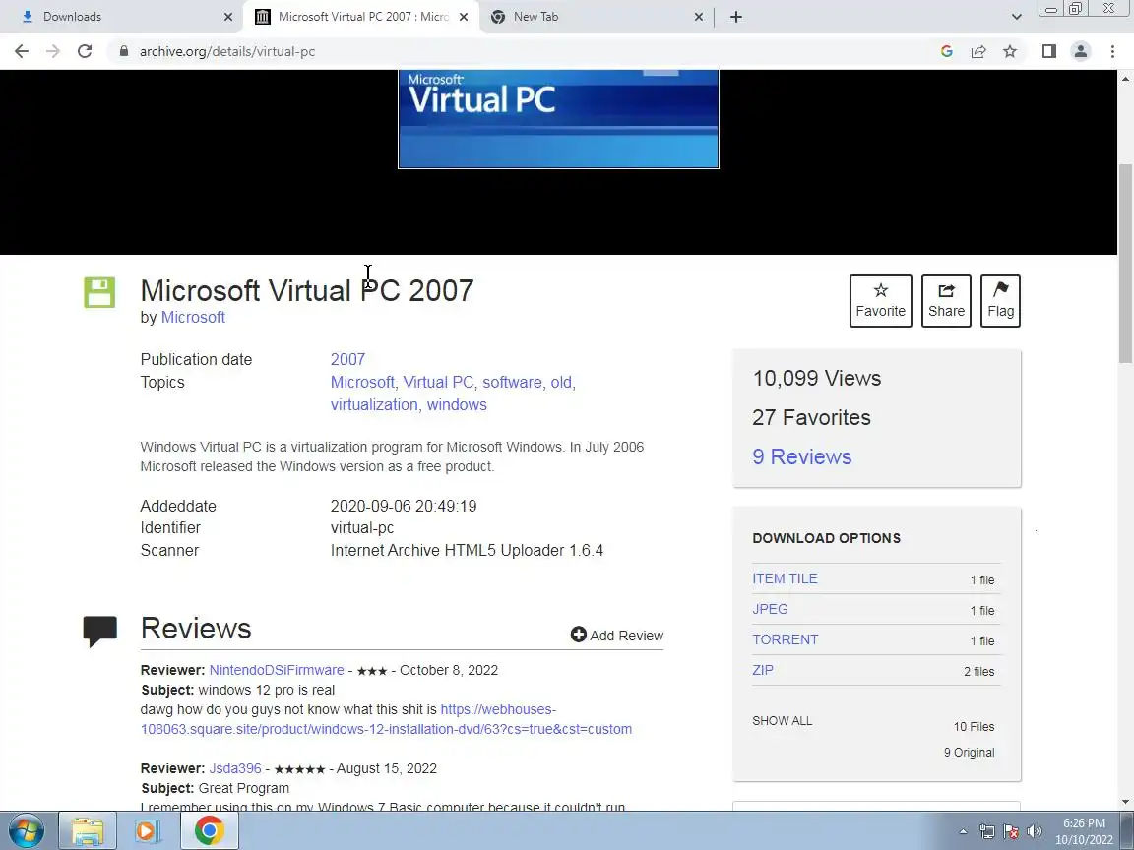Viewport: 1134px width, 850px height.
Task: Click the Virtual PC preview image
Action: click(558, 119)
